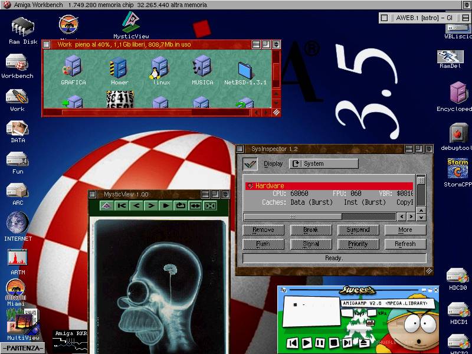Open the NetBSD-1.3.1 folder
Screen dimensions: 472x354
coord(245,70)
